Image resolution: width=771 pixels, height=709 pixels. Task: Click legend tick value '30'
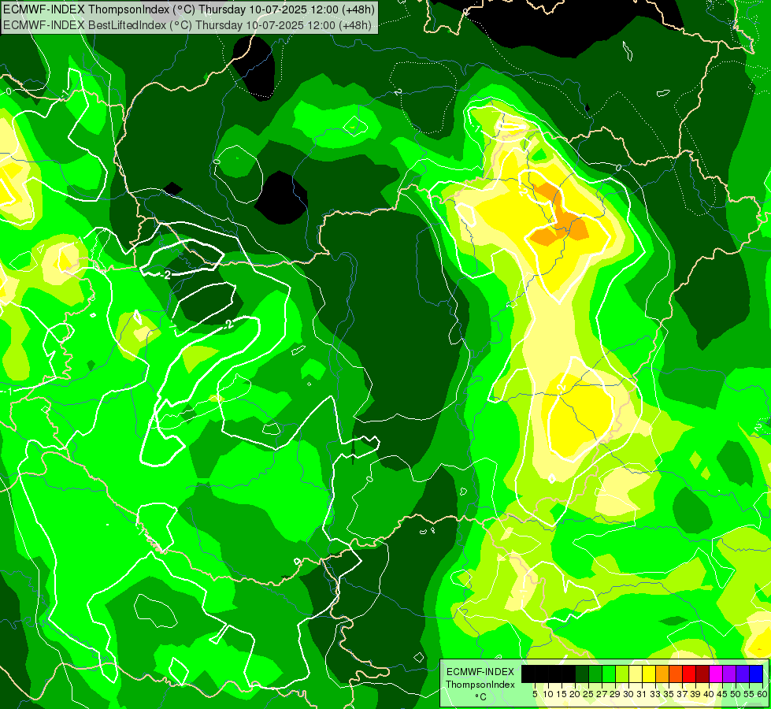(x=629, y=694)
